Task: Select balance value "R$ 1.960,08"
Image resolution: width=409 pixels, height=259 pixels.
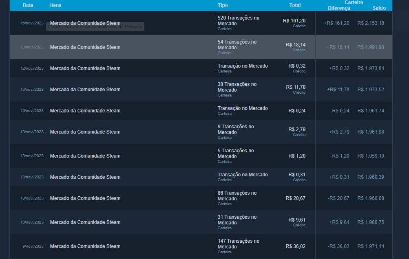Action: 371,198
